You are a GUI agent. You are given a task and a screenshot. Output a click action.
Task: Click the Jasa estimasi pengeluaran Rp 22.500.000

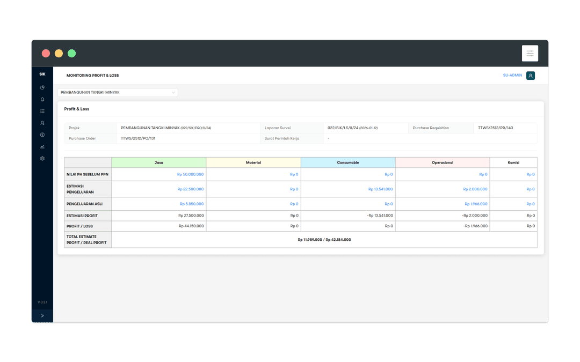click(191, 189)
